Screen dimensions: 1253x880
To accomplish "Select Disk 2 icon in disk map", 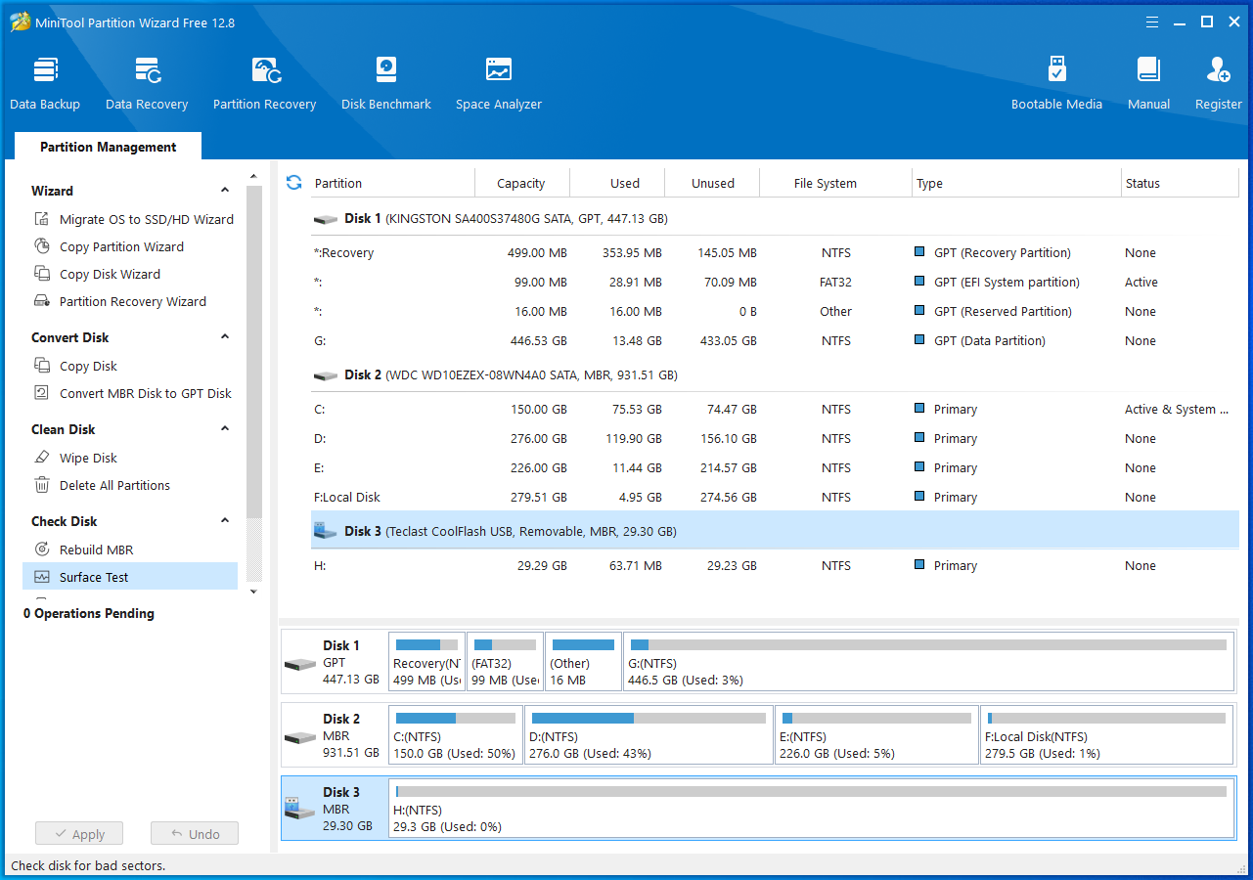I will [300, 737].
